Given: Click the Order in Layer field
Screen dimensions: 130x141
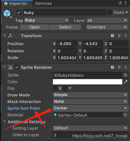Looking at the screenshot, I should click(x=91, y=135).
